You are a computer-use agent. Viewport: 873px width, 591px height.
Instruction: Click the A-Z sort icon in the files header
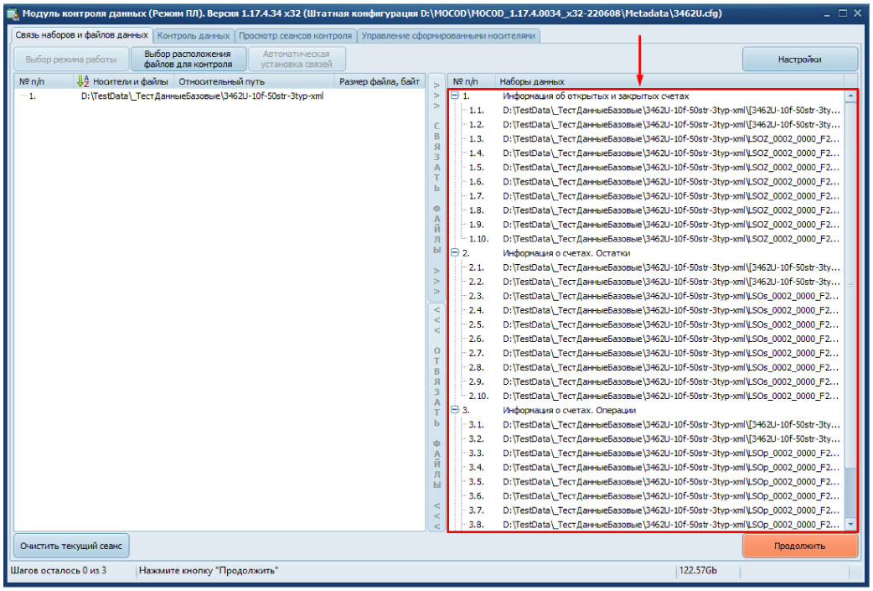tap(82, 81)
